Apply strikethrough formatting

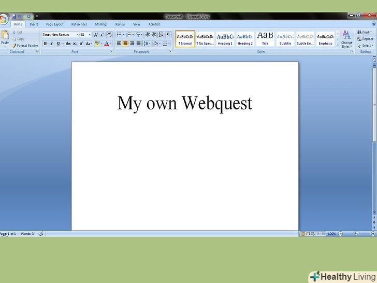tap(68, 44)
